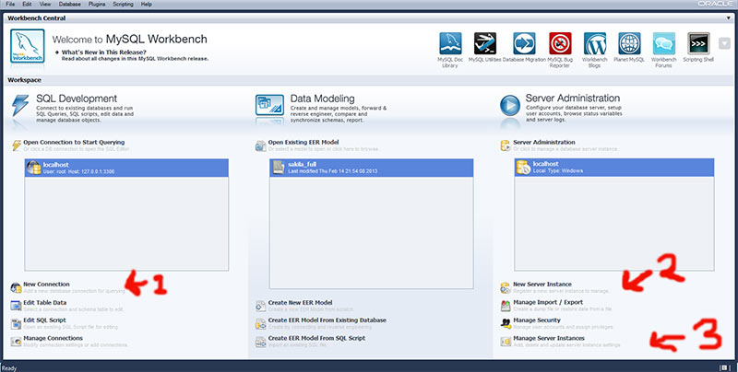This screenshot has width=738, height=372.
Task: Click the New Connection link
Action: pyautogui.click(x=47, y=285)
